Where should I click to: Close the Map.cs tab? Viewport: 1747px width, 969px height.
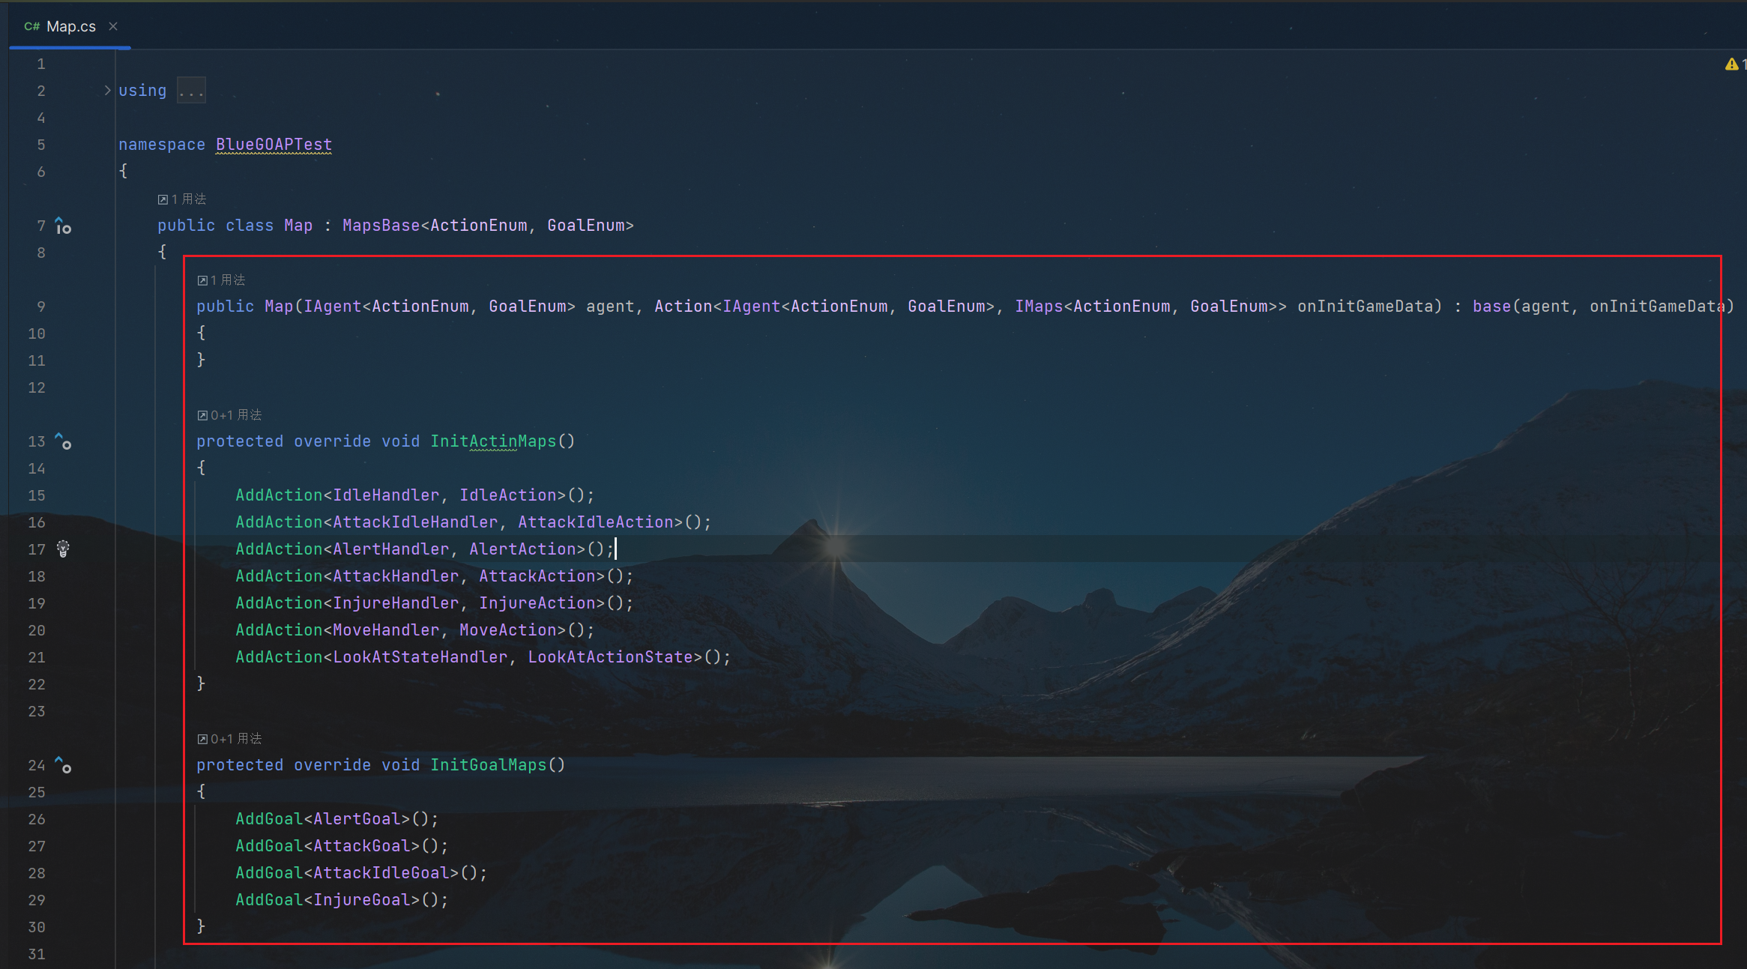coord(113,26)
